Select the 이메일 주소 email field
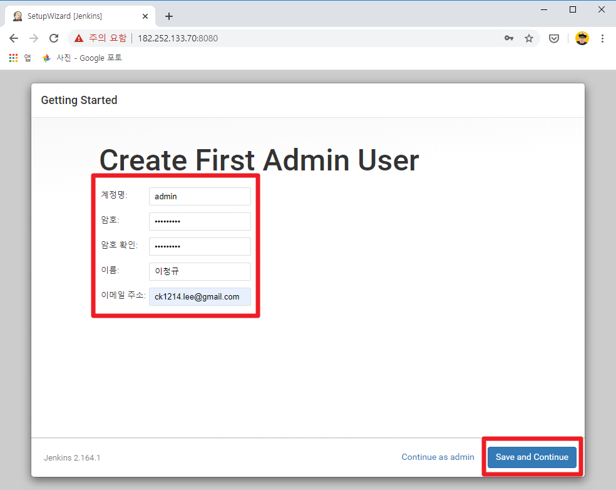Image resolution: width=616 pixels, height=490 pixels. pyautogui.click(x=200, y=296)
